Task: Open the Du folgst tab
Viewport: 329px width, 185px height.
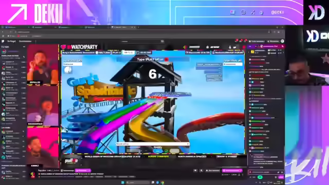Action: 11,41
